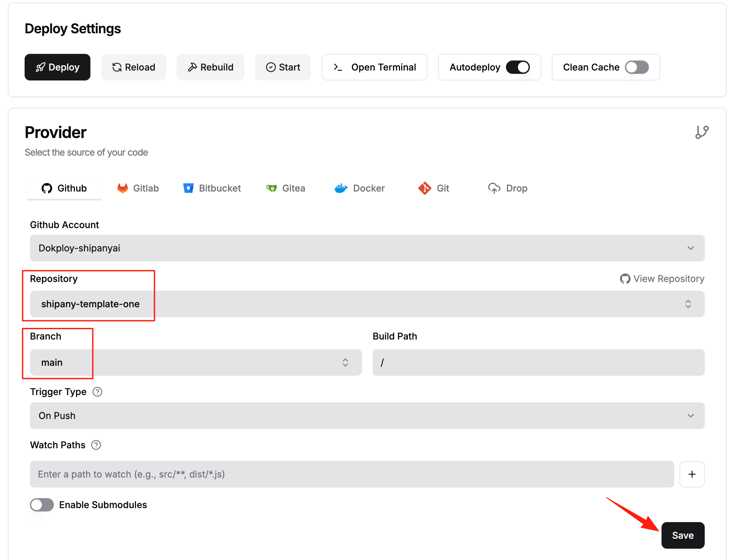This screenshot has width=730, height=560.
Task: Click the Reload button with refresh icon
Action: tap(133, 67)
